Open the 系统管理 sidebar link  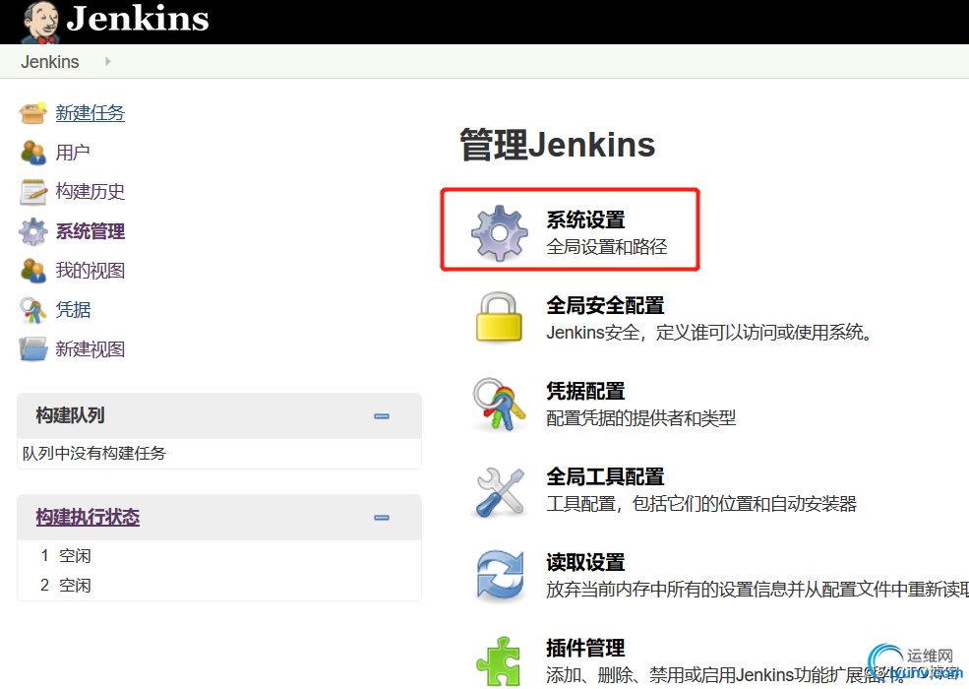click(91, 231)
